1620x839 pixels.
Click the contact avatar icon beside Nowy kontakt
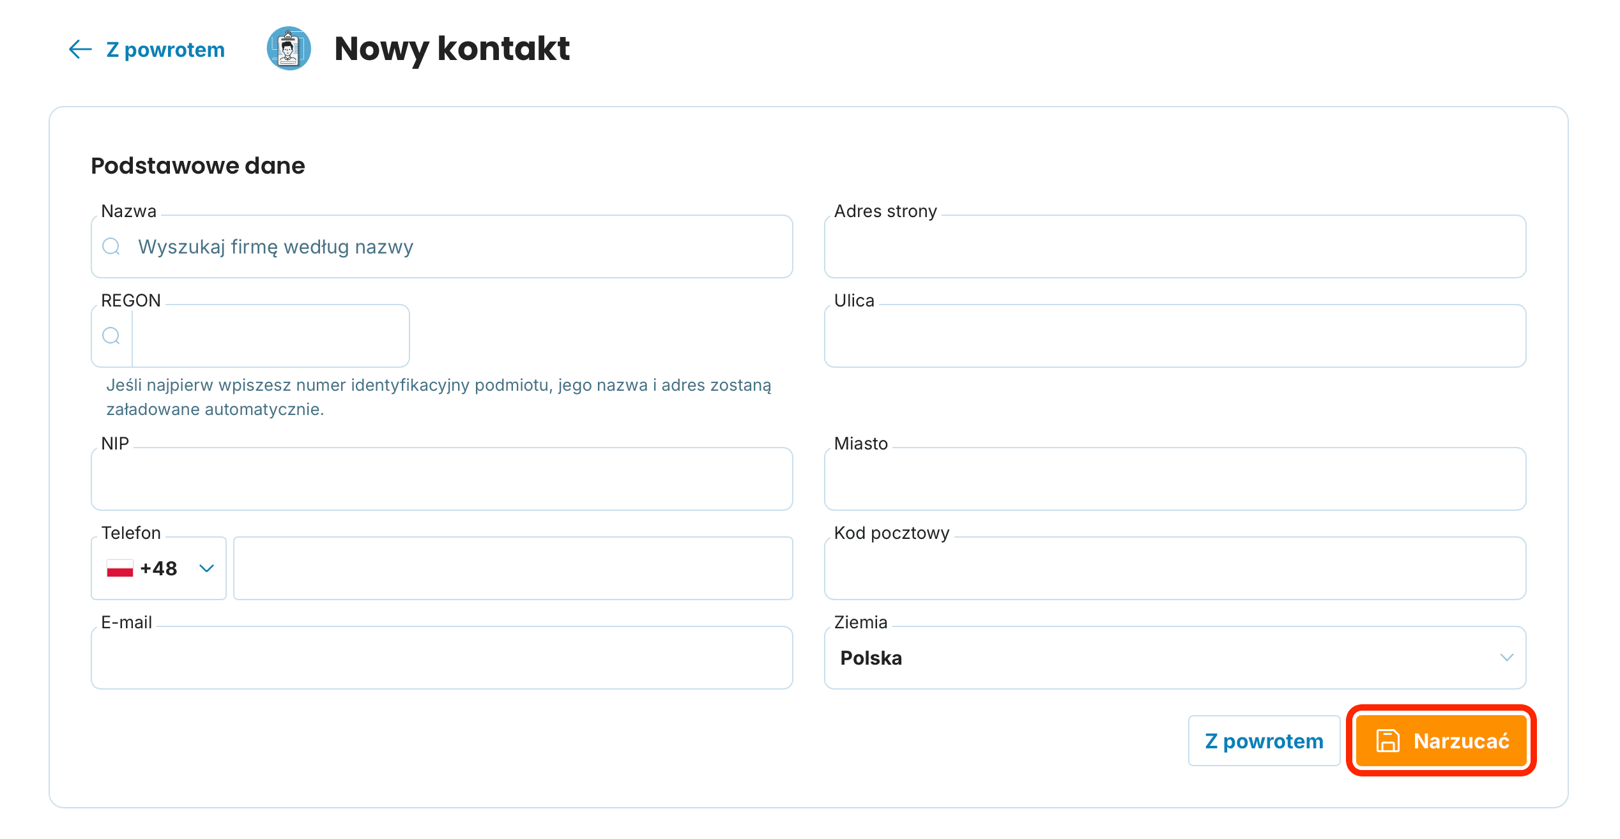click(x=289, y=49)
